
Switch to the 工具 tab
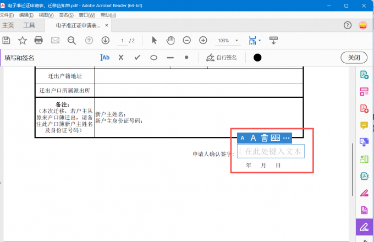tap(29, 25)
